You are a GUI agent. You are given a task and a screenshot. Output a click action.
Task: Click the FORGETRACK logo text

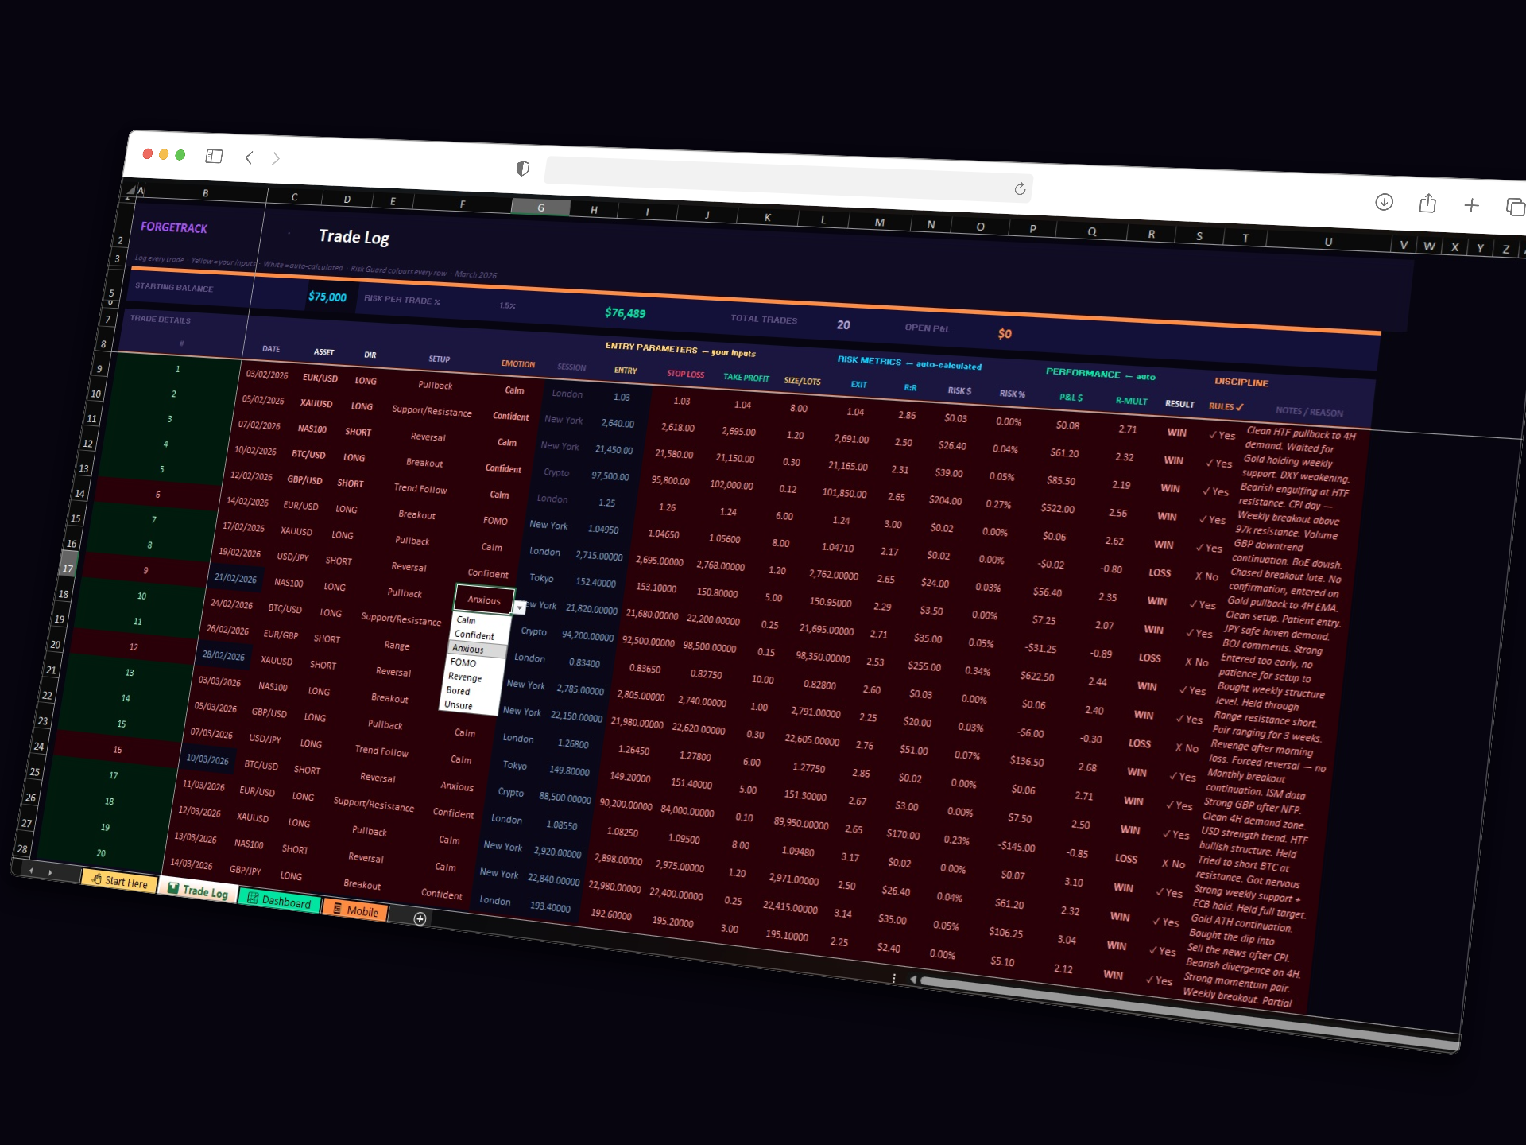point(172,229)
